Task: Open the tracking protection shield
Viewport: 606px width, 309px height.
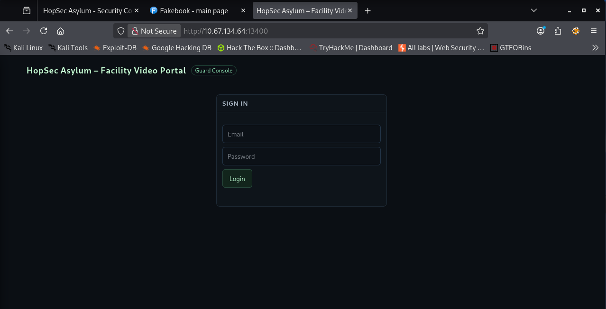Action: (x=120, y=31)
